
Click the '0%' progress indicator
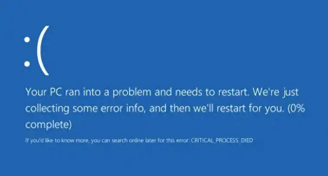[x=298, y=108]
